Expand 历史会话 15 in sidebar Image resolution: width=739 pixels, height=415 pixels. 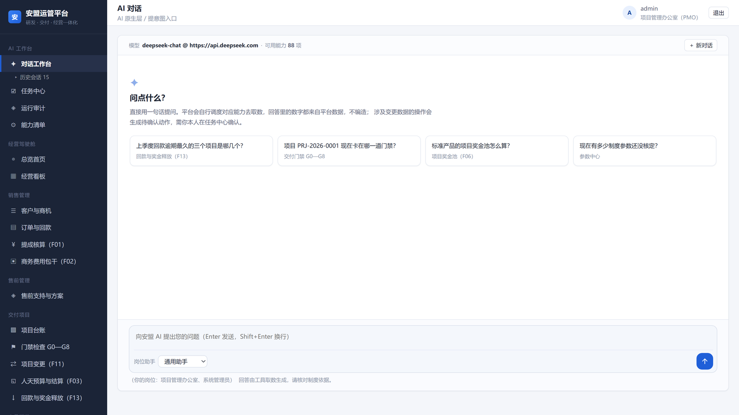(x=32, y=77)
